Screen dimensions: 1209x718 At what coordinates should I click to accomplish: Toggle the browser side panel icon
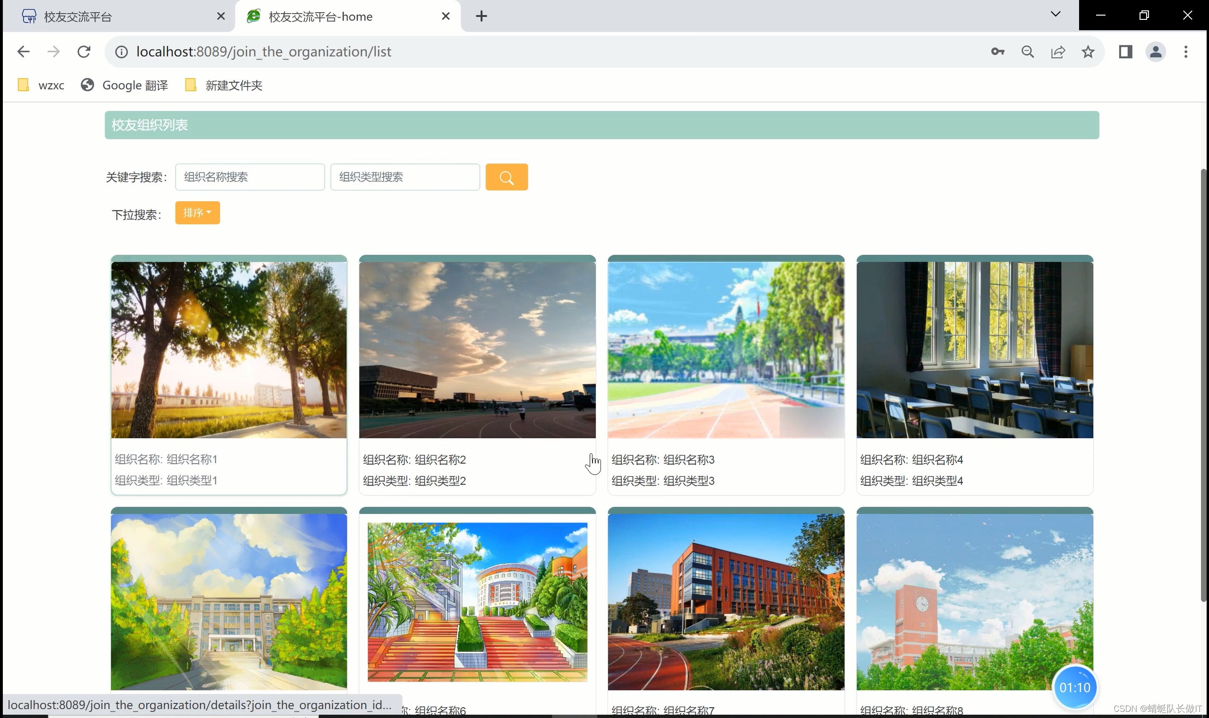pos(1125,52)
